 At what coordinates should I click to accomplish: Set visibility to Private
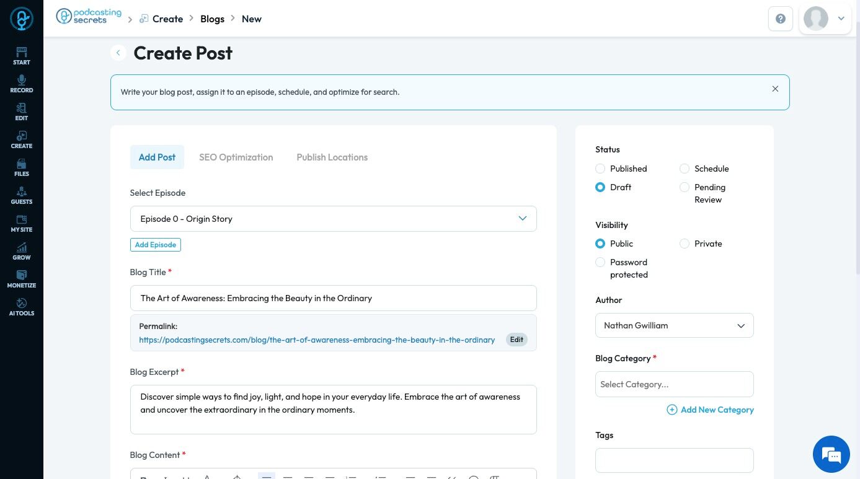point(685,244)
